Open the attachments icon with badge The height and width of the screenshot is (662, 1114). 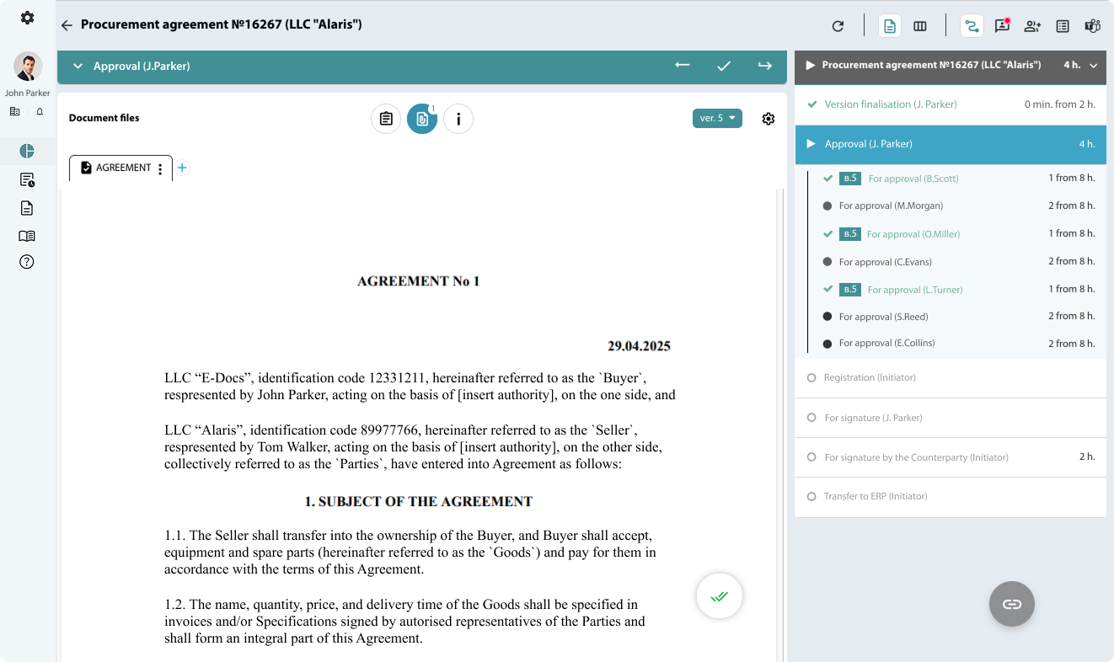click(x=422, y=119)
